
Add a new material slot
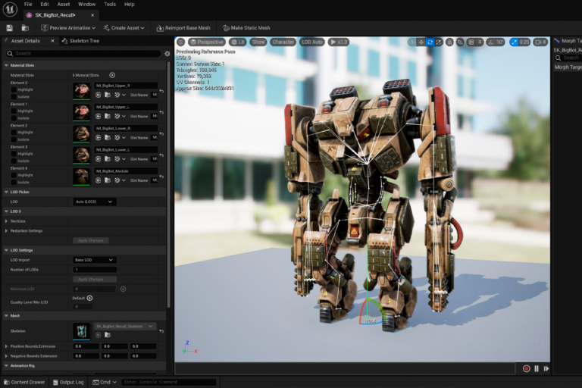pyautogui.click(x=112, y=75)
